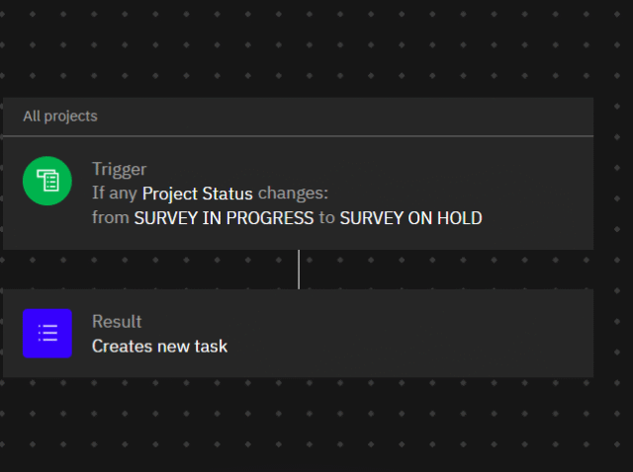Click the dotted canvas above All projects
This screenshot has width=633, height=472.
(297, 49)
